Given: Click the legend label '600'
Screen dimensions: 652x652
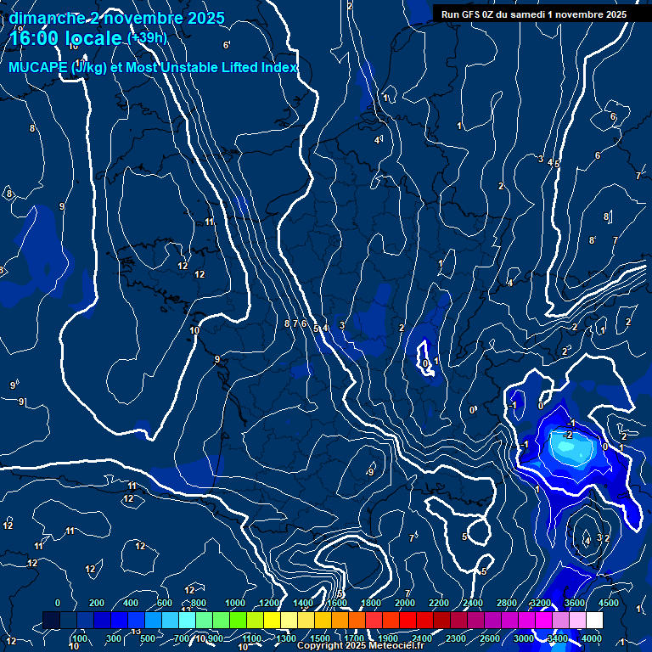Looking at the screenshot, I should click(165, 603).
